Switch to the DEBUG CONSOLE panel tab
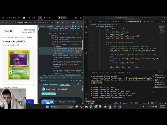The width and height of the screenshot is (167, 125). pos(111,72)
